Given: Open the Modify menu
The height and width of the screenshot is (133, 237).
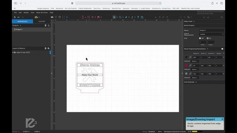Looking at the screenshot, I should 26,13.
